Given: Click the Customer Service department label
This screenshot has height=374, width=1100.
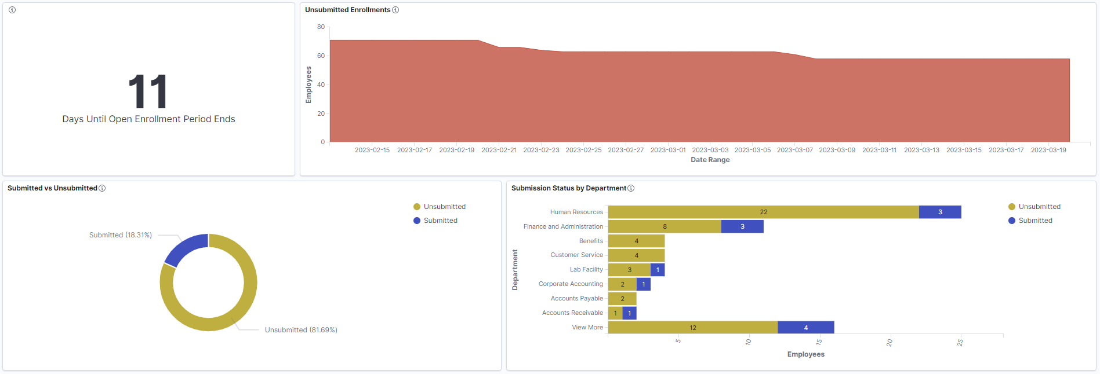Looking at the screenshot, I should point(576,255).
